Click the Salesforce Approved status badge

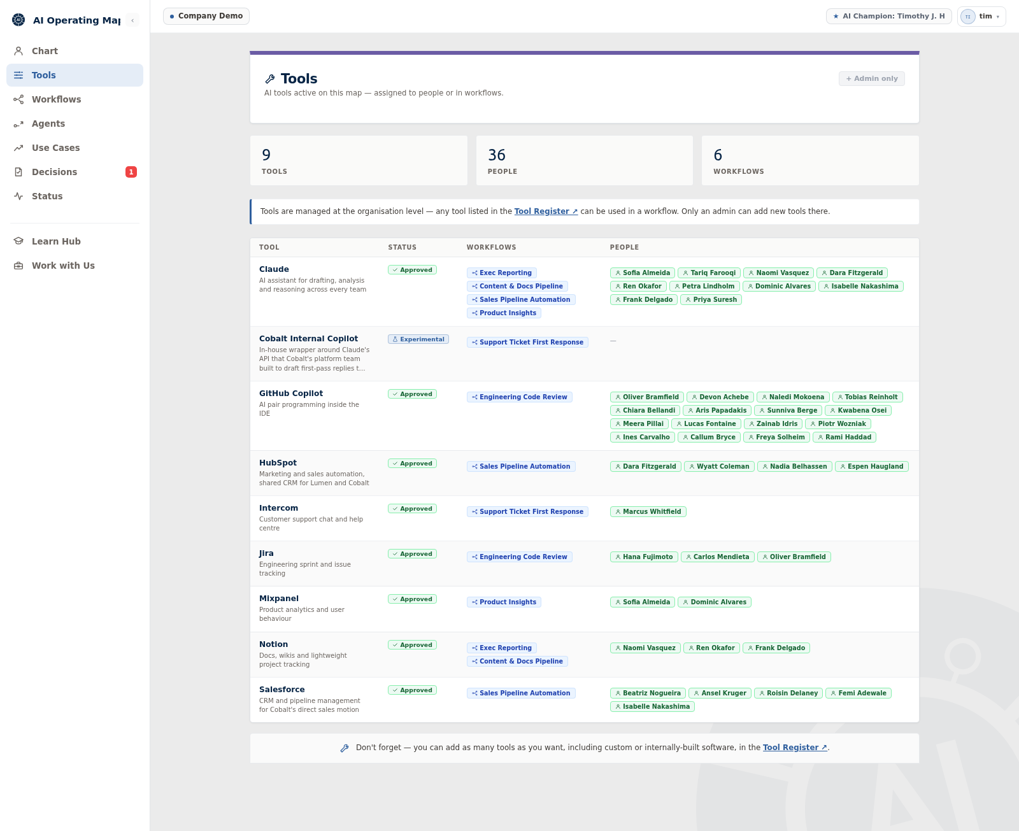point(412,690)
